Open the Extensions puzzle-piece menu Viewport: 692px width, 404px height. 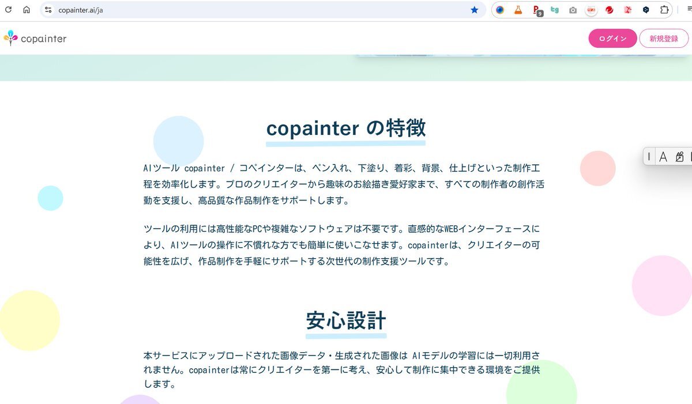664,10
